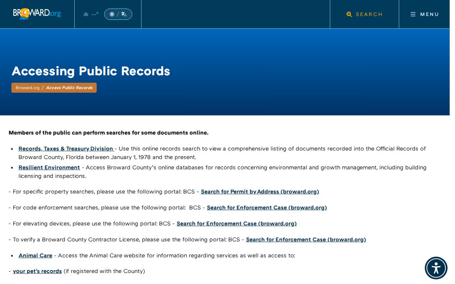Open the SEARCH header item
The image size is (455, 284).
(365, 14)
